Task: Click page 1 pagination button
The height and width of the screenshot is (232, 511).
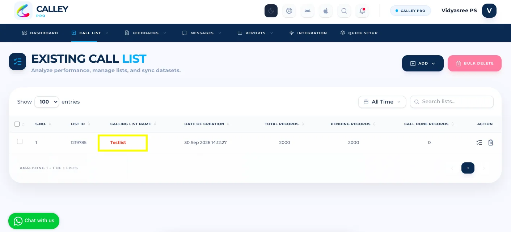Action: click(x=468, y=168)
